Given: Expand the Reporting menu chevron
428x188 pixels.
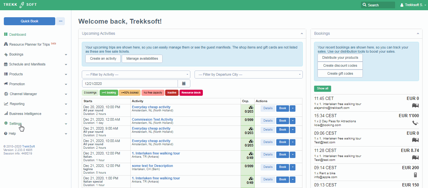Looking at the screenshot, I should [66, 104].
